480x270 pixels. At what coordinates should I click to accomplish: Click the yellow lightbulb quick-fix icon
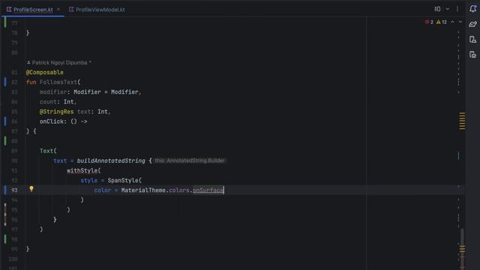click(x=31, y=189)
